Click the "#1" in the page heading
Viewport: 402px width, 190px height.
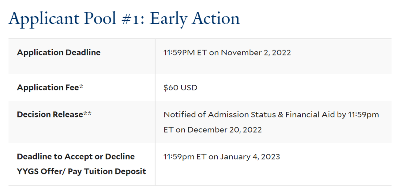click(131, 19)
